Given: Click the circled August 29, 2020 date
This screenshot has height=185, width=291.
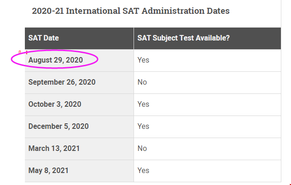Looking at the screenshot, I should click(56, 60).
